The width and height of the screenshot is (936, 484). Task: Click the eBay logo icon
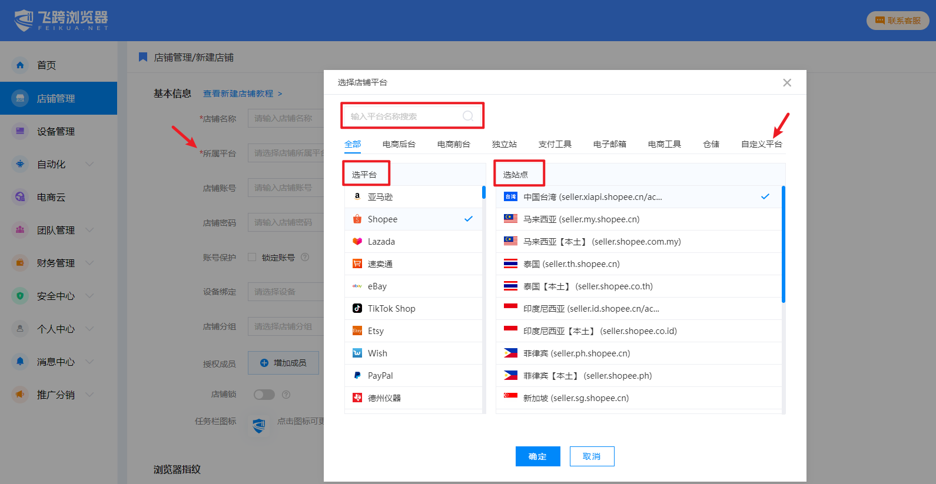[x=357, y=286]
